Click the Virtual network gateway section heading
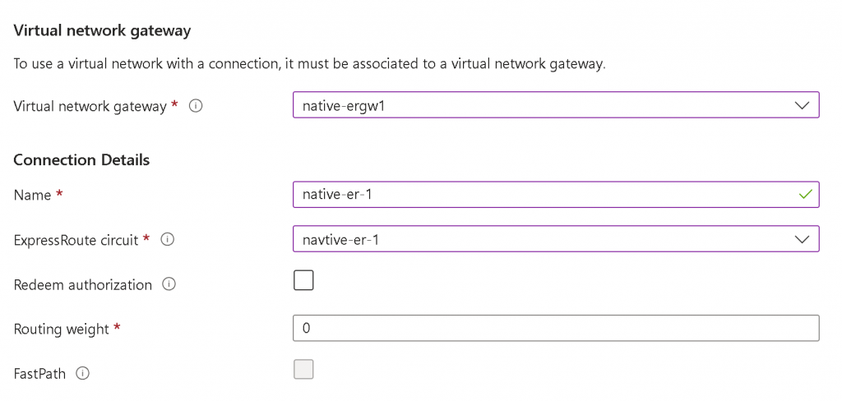842x401 pixels. [102, 31]
